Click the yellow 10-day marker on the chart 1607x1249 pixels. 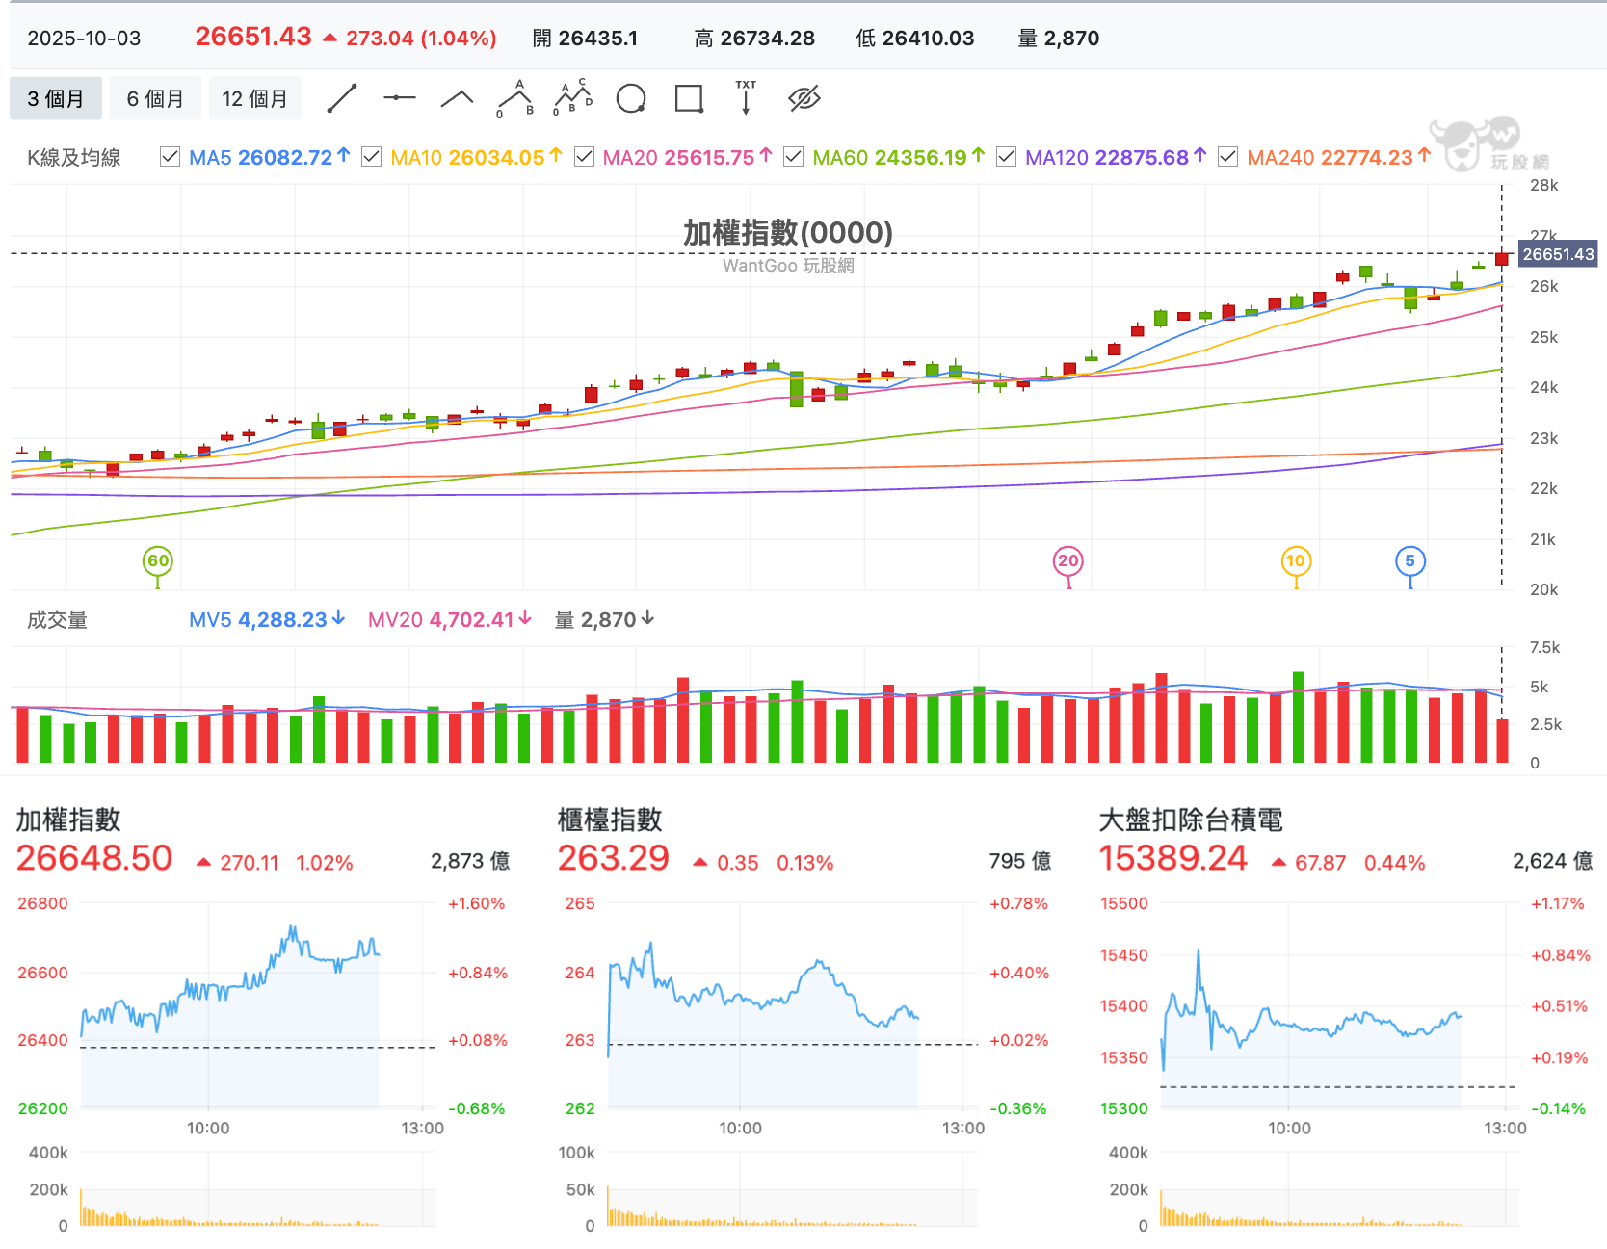[1296, 561]
